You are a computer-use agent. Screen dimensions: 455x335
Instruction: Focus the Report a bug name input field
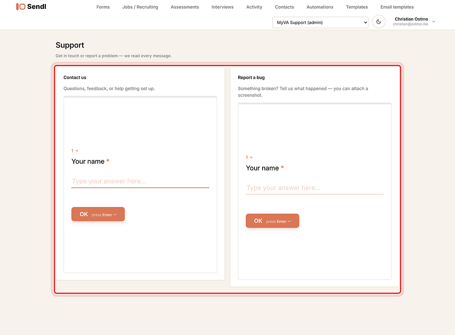click(315, 188)
